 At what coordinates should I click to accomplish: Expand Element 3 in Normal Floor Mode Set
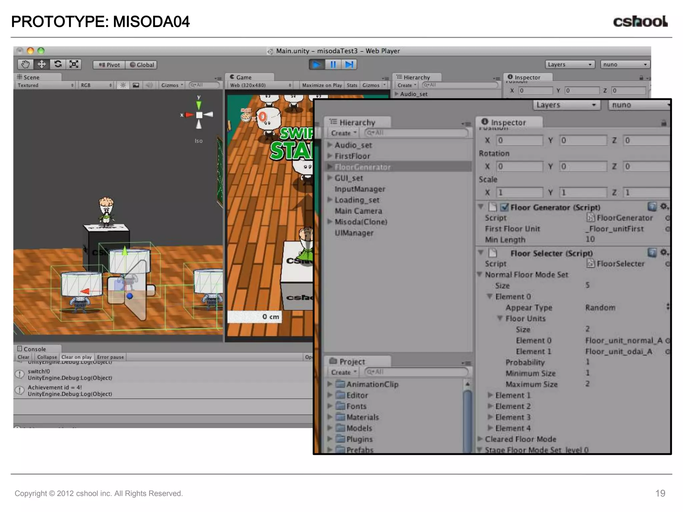click(490, 417)
